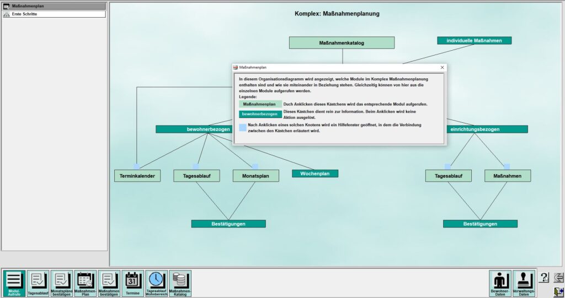Open the Verwaltungs-Daten stamp icon
Image resolution: width=565 pixels, height=298 pixels.
point(524,283)
